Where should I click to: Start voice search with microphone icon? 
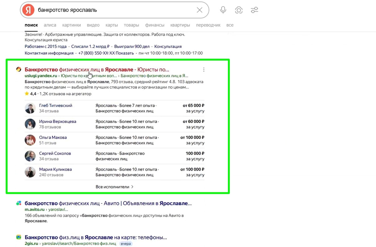coord(223,10)
